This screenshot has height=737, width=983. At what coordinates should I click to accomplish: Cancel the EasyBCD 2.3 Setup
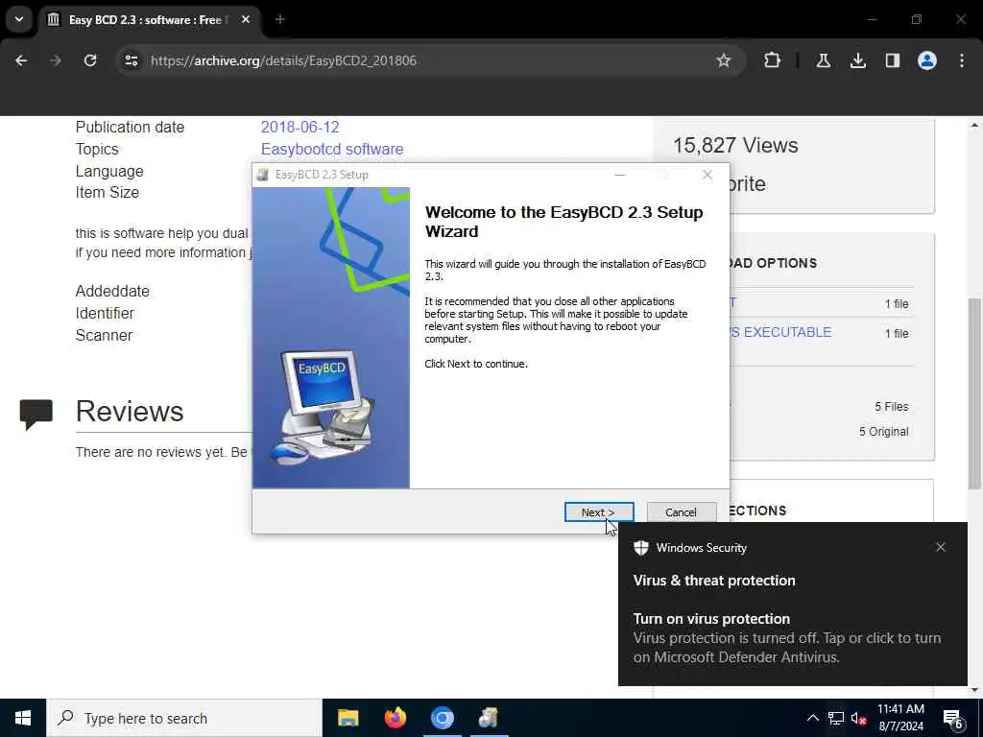pos(681,512)
